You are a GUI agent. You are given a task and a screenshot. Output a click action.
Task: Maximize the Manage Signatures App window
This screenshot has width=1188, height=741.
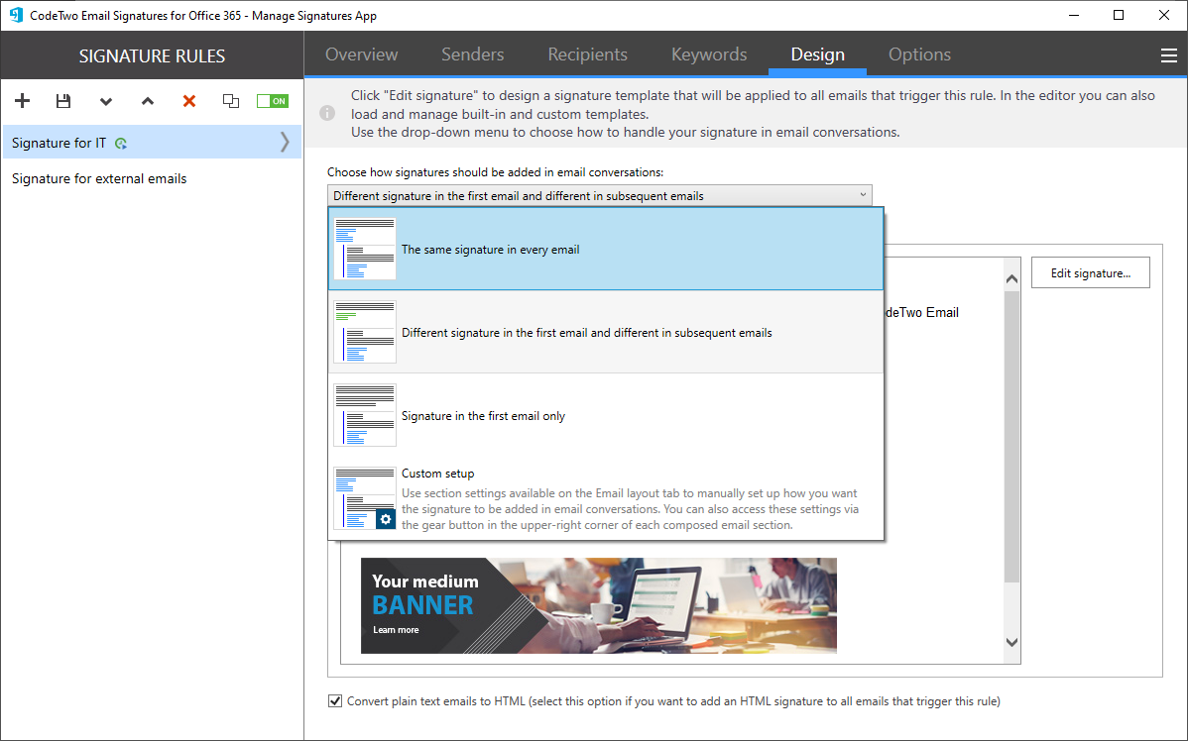(x=1119, y=15)
